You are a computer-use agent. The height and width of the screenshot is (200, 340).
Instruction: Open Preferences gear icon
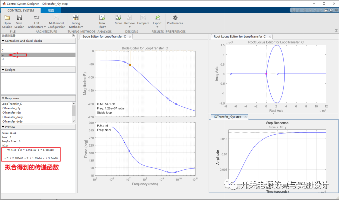[175, 17]
